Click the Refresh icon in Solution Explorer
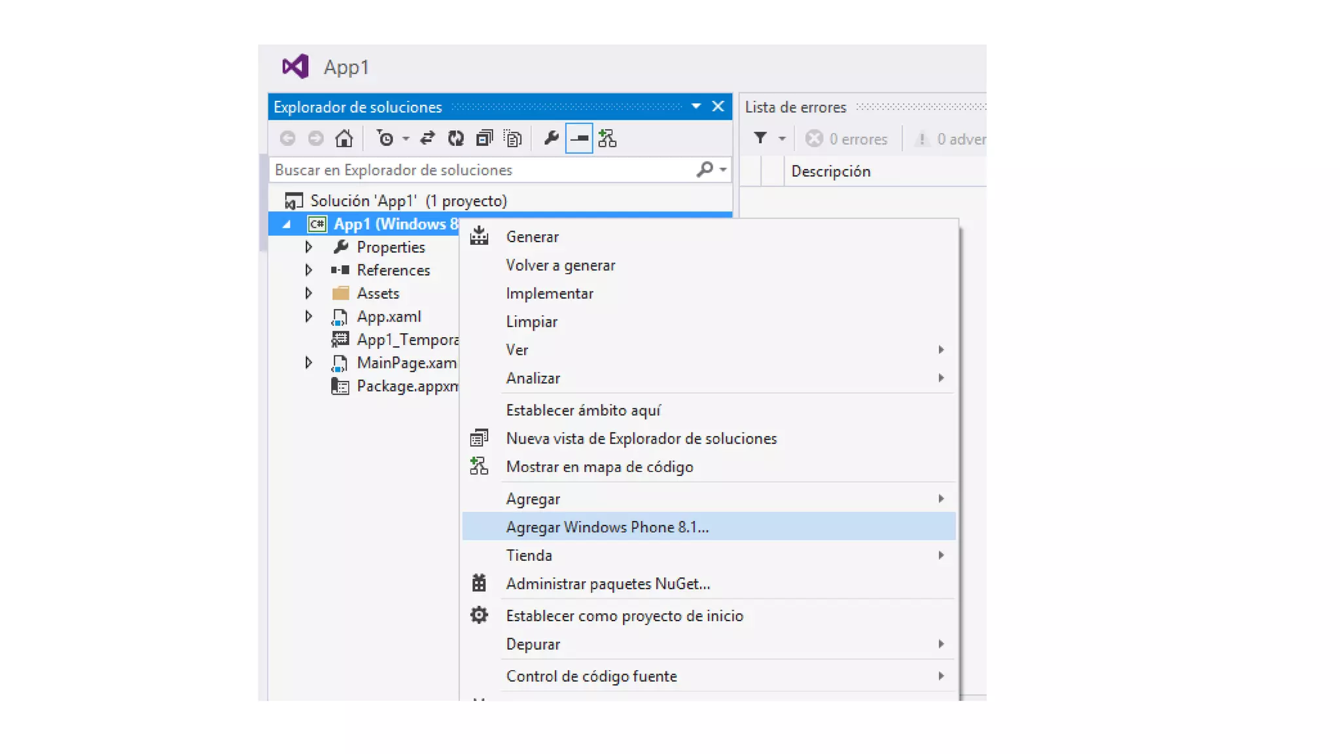Image resolution: width=1340 pixels, height=754 pixels. click(456, 139)
